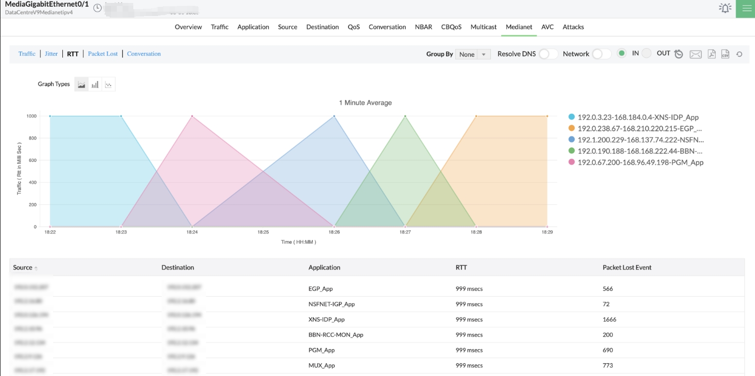Turn on the Network toggle

pos(601,54)
